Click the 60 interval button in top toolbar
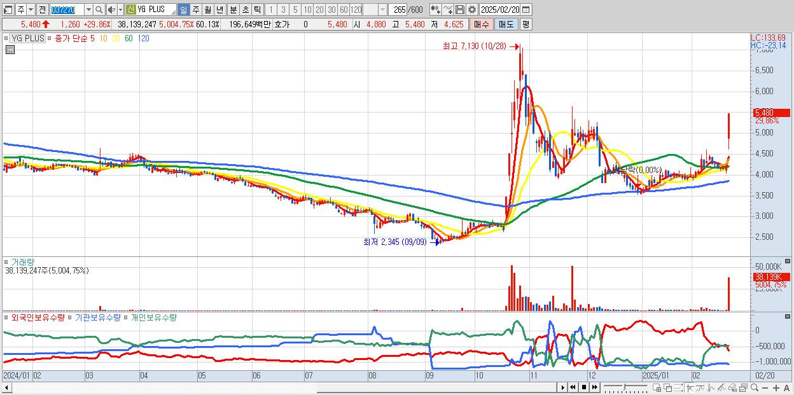The width and height of the screenshot is (794, 395). 344,10
